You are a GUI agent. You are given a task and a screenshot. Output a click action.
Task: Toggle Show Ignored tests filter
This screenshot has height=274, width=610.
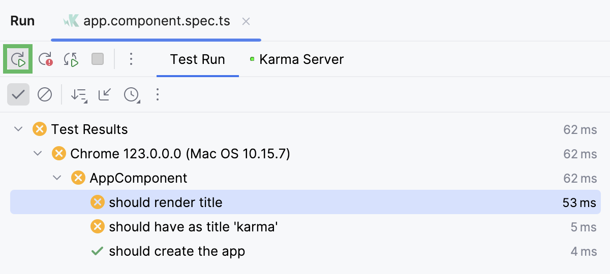[45, 94]
